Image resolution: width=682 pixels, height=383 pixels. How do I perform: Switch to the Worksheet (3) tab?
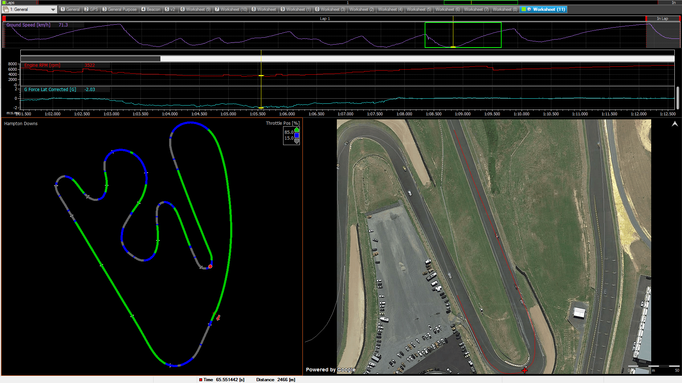(x=330, y=9)
